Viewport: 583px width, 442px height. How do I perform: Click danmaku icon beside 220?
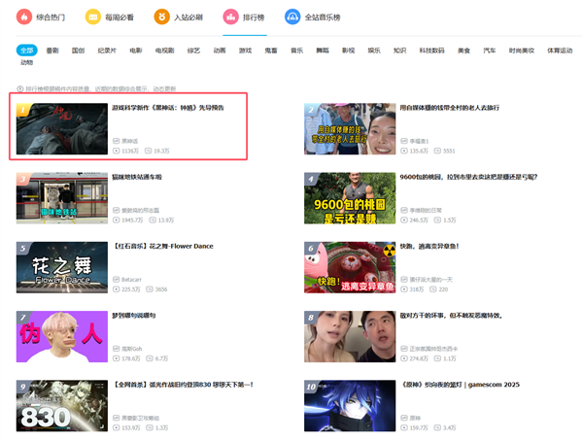[x=432, y=289]
